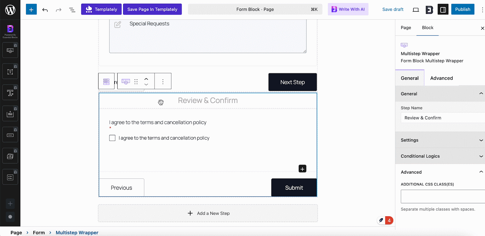Toggle the settings sidebar panel
Image resolution: width=485 pixels, height=236 pixels.
443,10
